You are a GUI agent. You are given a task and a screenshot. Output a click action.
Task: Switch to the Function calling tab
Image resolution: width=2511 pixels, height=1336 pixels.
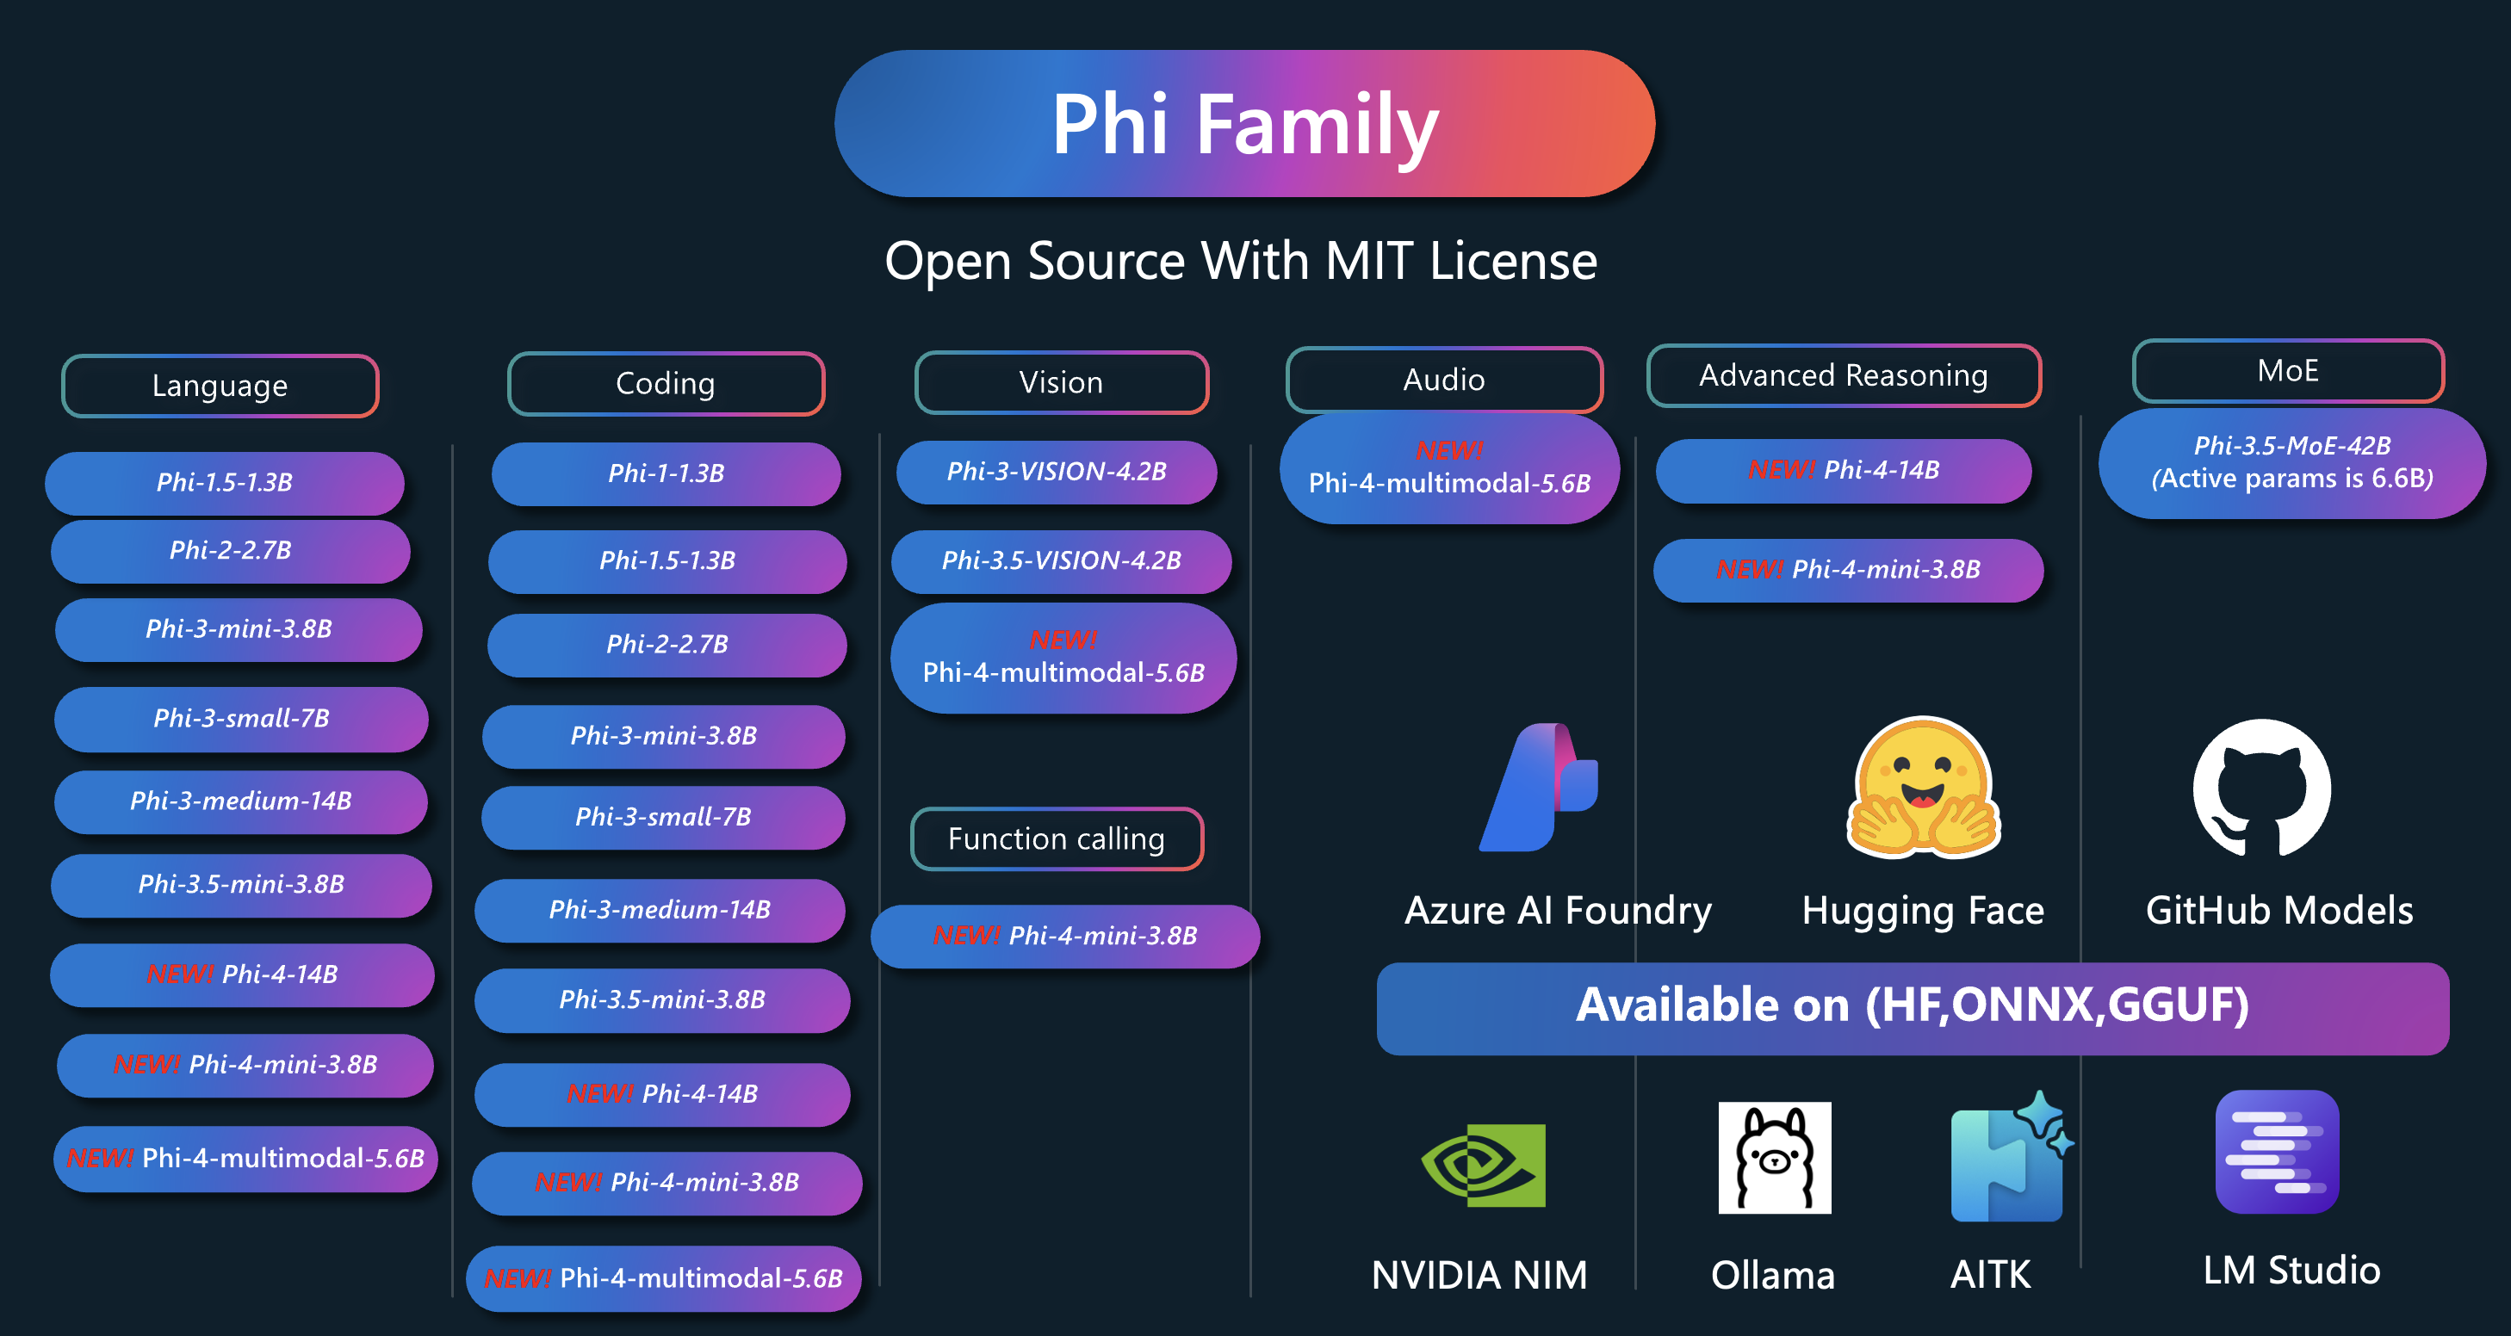pos(1057,838)
